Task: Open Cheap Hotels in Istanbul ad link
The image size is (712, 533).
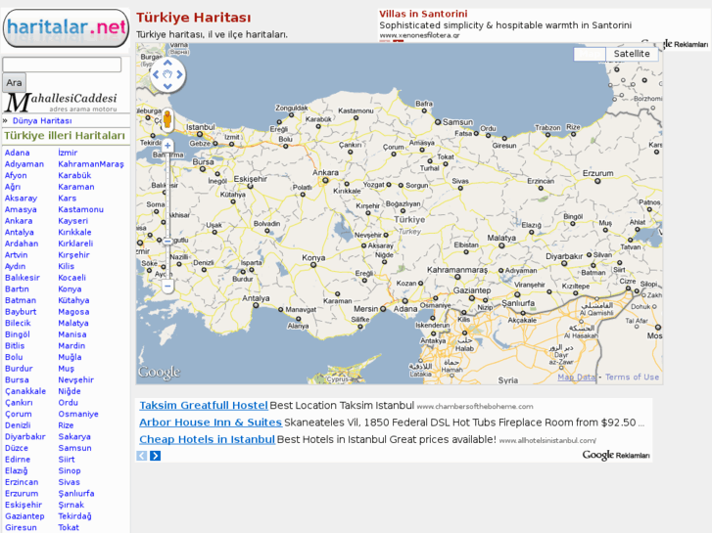Action: pyautogui.click(x=207, y=439)
